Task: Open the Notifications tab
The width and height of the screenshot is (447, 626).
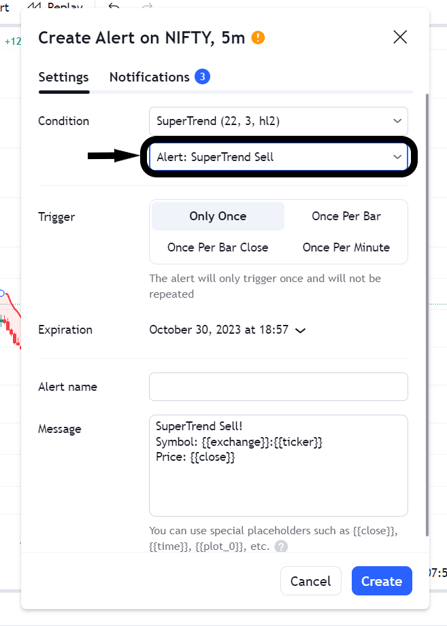Action: tap(150, 77)
